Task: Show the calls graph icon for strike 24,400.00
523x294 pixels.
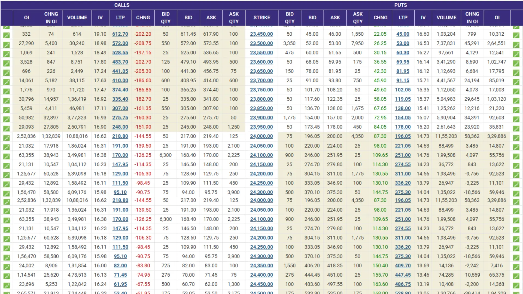Action: pos(6,276)
